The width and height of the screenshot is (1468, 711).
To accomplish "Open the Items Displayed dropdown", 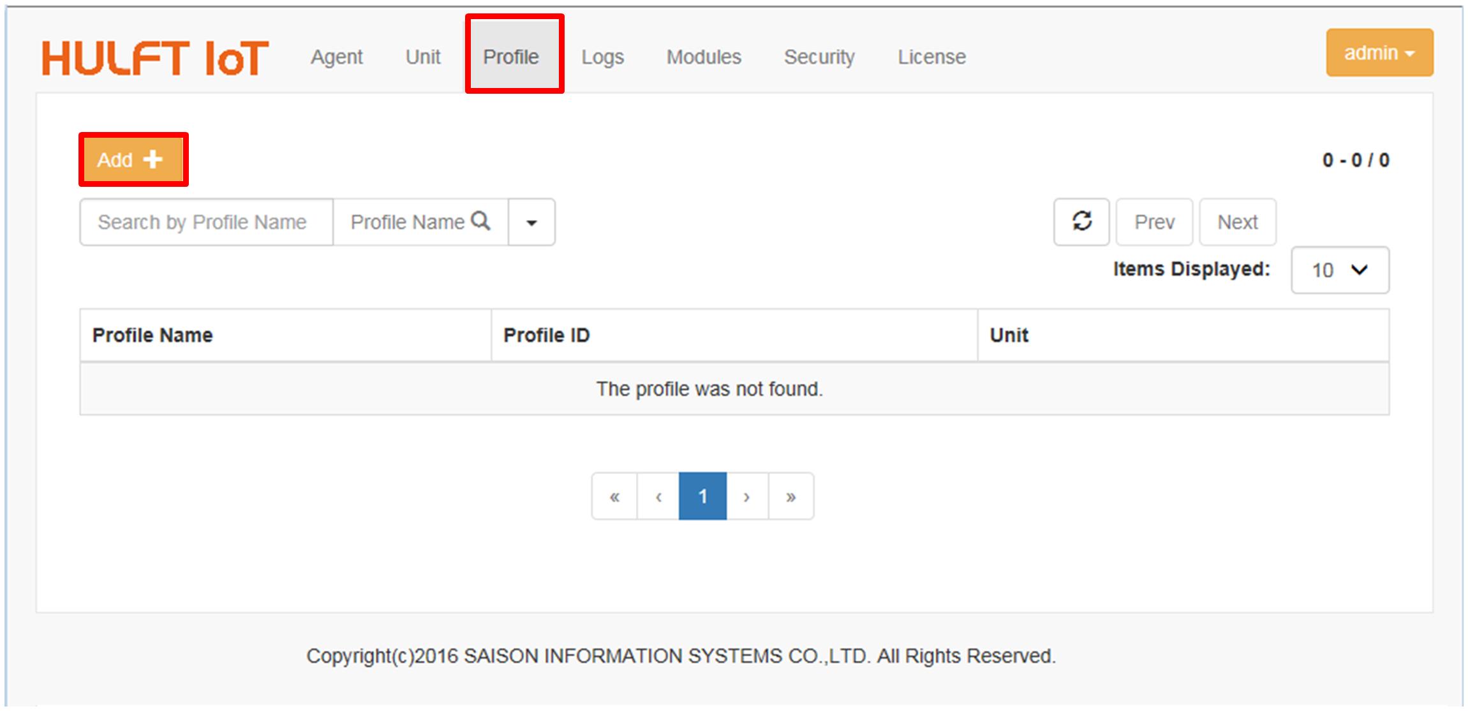I will pos(1340,270).
